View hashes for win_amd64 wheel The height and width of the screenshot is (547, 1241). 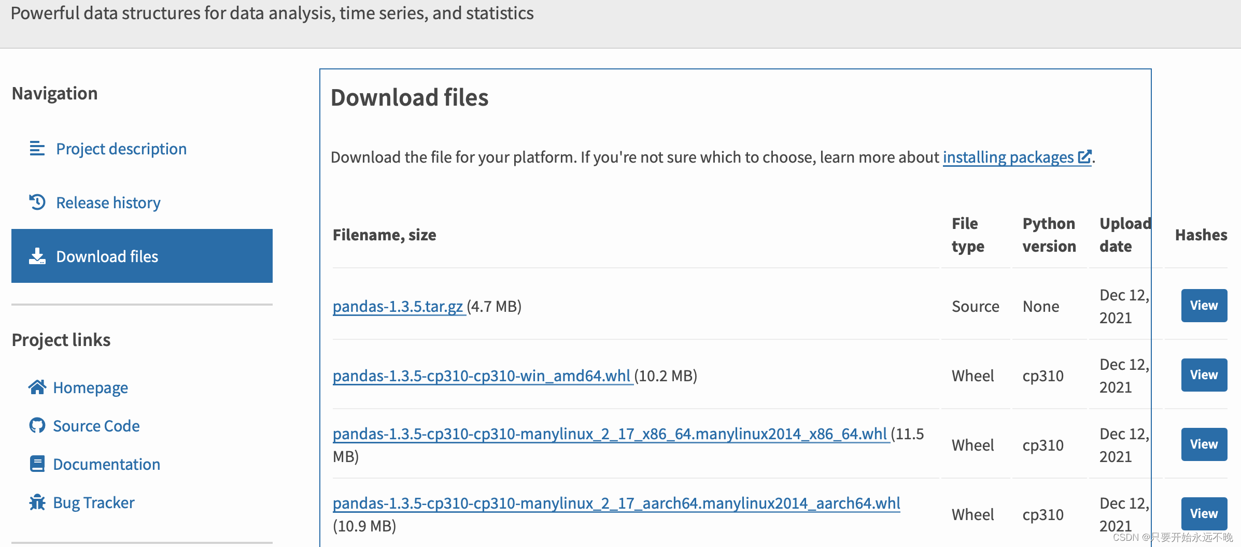[1204, 375]
